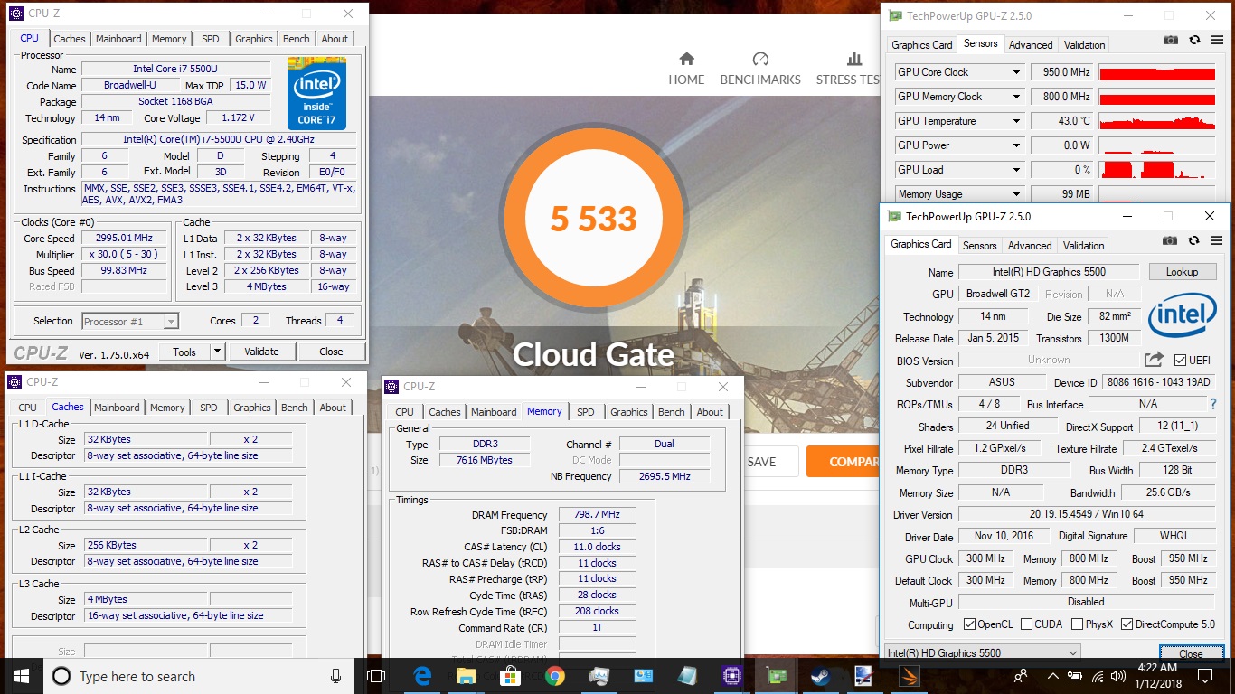The width and height of the screenshot is (1235, 694).
Task: Click the GPU Load red graph
Action: point(1157,170)
